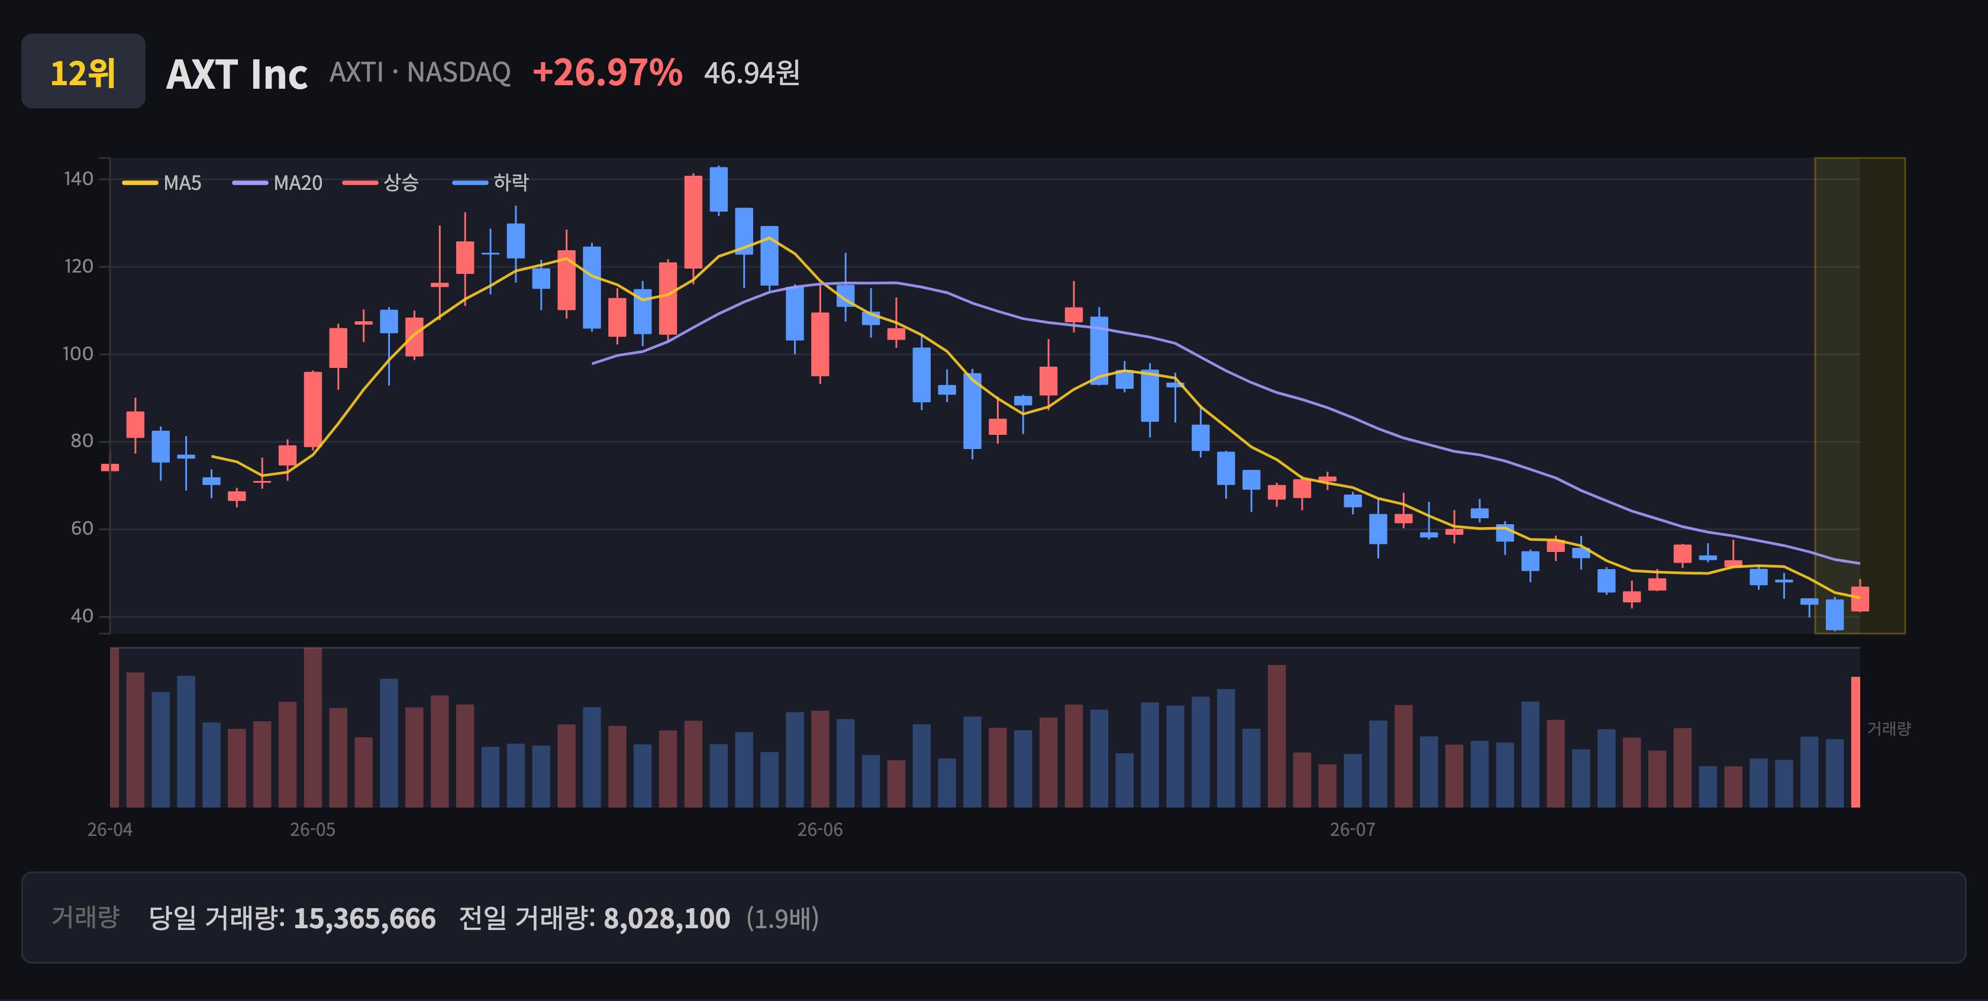Screen dimensions: 1988x1001
Task: Click the 60 price axis label
Action: point(82,529)
